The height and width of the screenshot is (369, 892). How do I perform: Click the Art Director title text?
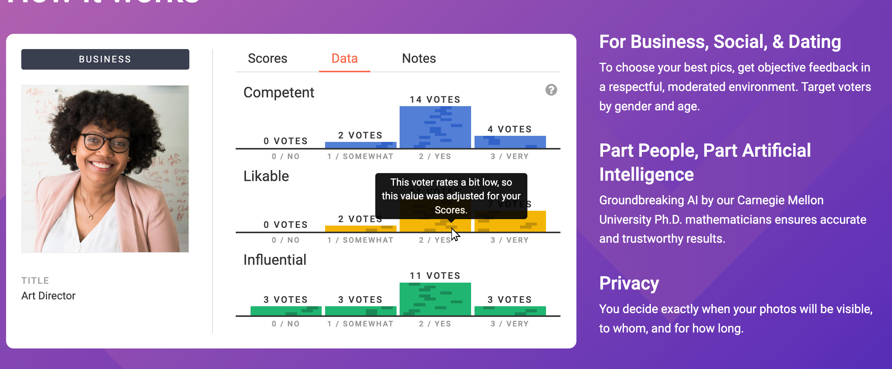point(48,296)
